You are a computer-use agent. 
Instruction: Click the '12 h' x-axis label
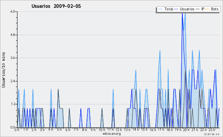pos(119,130)
